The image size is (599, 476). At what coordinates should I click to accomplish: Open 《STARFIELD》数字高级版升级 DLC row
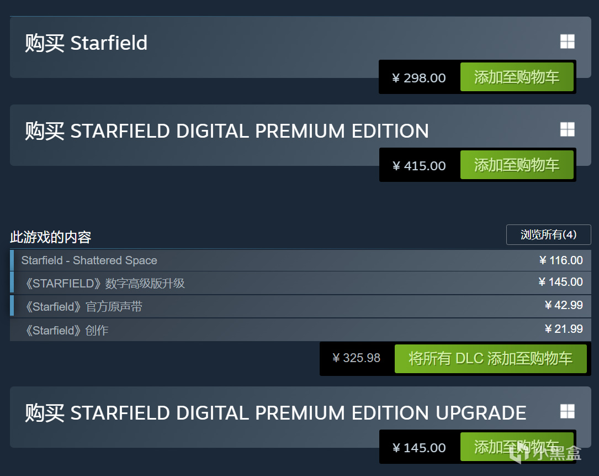pyautogui.click(x=300, y=283)
